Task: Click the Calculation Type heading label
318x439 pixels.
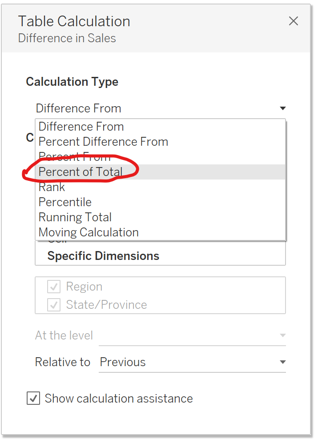Action: (x=72, y=82)
